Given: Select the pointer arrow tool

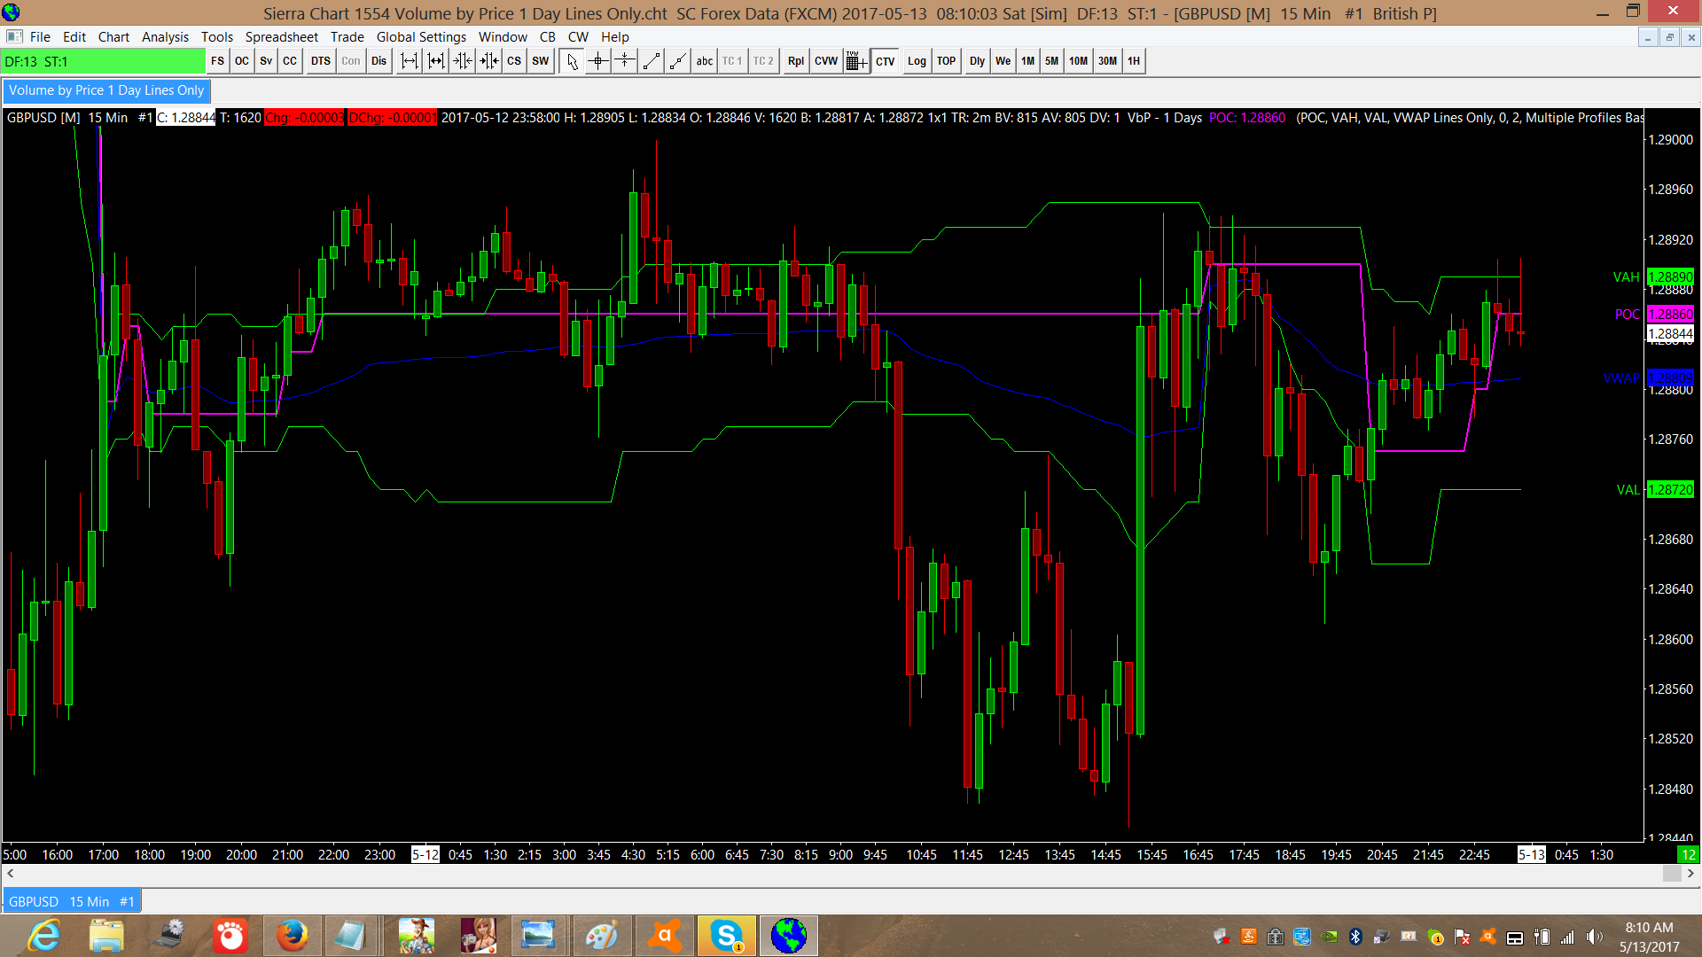Looking at the screenshot, I should tap(572, 61).
